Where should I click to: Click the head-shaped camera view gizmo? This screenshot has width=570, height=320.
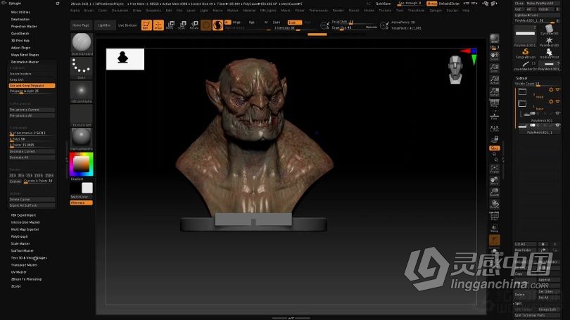click(455, 70)
